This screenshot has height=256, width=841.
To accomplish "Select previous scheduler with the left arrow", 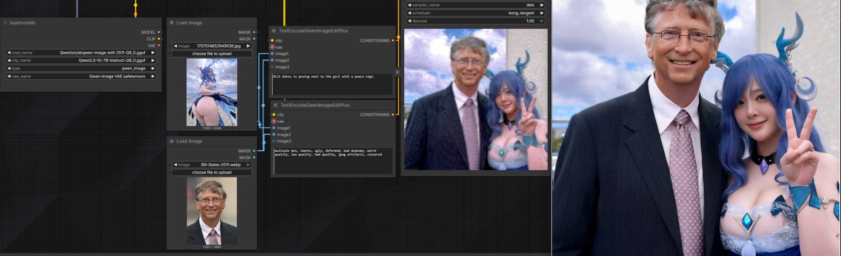I will pyautogui.click(x=409, y=13).
